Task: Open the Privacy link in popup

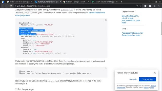Action: point(146,88)
